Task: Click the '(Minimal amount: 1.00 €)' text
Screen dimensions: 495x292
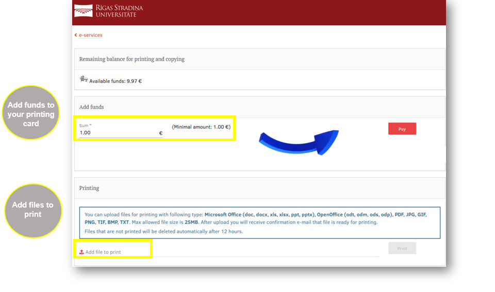Action: point(201,127)
